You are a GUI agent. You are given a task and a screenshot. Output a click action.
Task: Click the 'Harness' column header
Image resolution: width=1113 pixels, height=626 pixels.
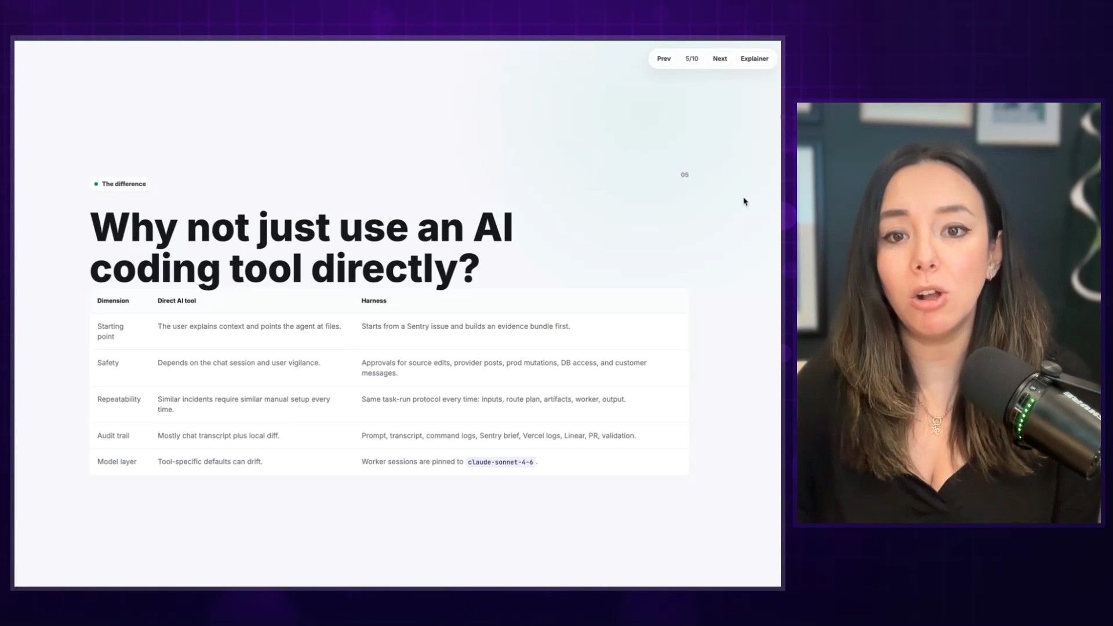[x=374, y=301]
